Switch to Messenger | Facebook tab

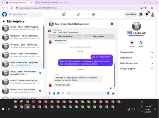coord(19,3)
